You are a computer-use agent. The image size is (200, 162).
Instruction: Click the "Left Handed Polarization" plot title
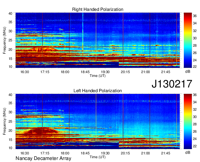pyautogui.click(x=98, y=91)
